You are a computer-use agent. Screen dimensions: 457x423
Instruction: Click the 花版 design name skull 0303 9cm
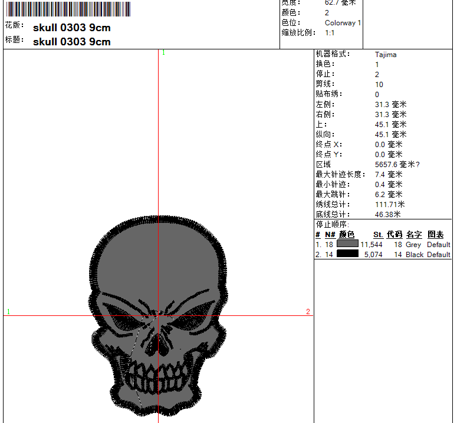click(x=71, y=28)
